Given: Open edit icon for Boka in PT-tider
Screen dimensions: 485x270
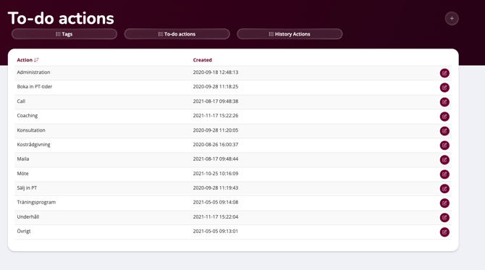Looking at the screenshot, I should pyautogui.click(x=444, y=88).
